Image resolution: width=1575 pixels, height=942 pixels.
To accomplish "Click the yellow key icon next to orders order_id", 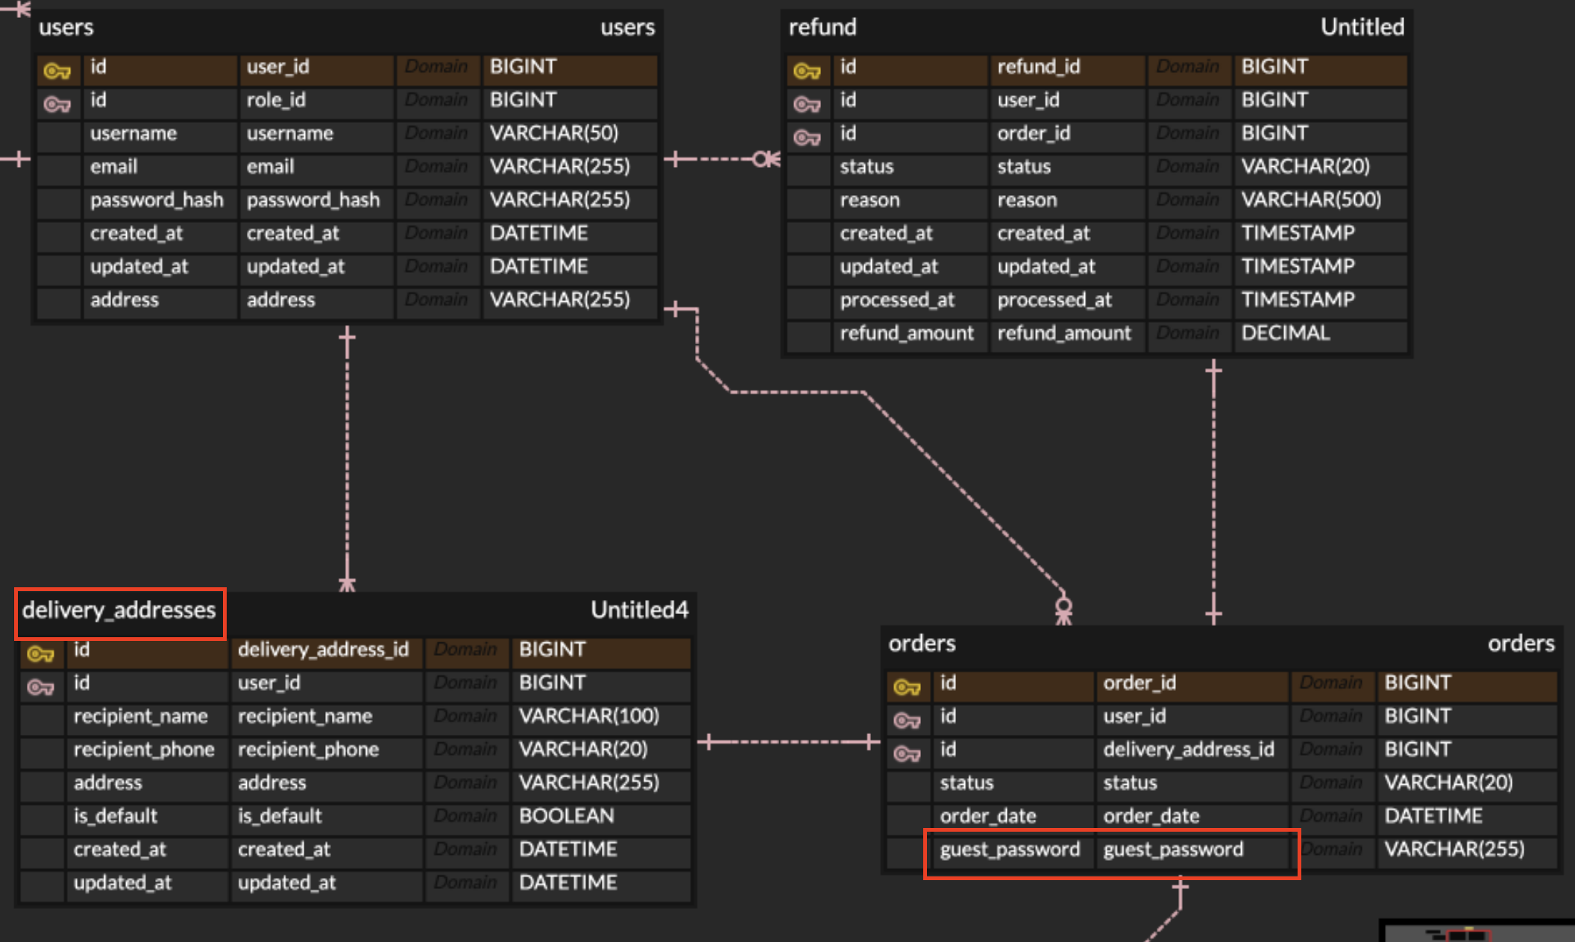I will coord(907,687).
